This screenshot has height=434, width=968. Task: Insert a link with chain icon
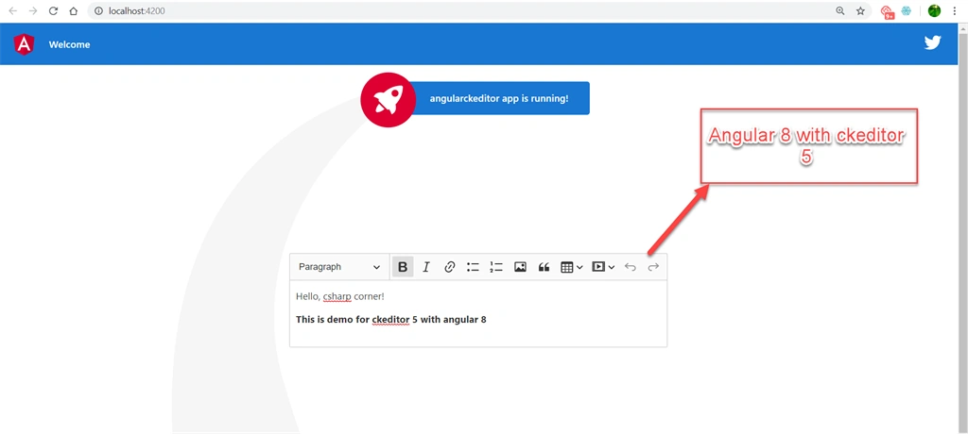coord(449,267)
